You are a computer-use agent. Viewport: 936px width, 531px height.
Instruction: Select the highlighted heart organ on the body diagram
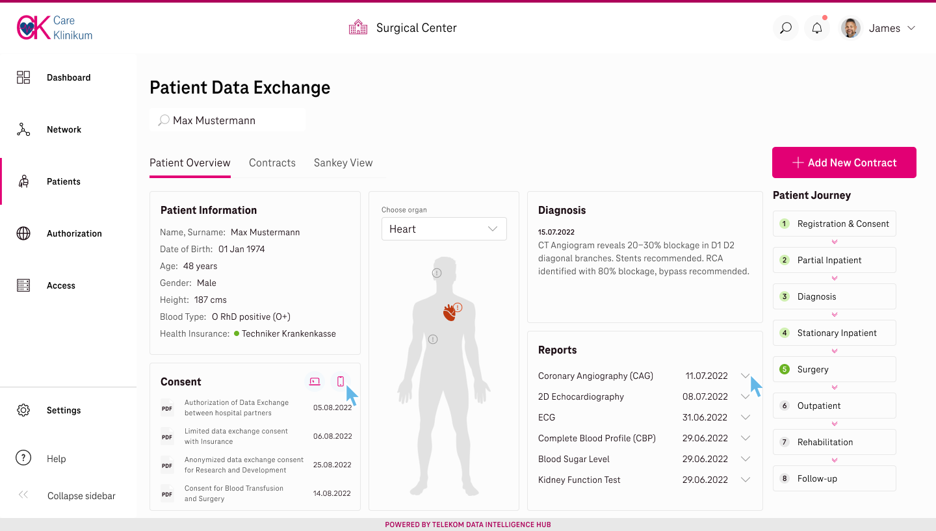[x=450, y=311]
